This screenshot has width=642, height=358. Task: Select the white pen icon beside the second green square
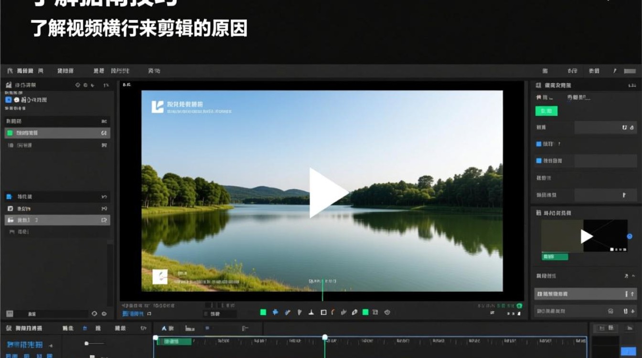coord(354,312)
